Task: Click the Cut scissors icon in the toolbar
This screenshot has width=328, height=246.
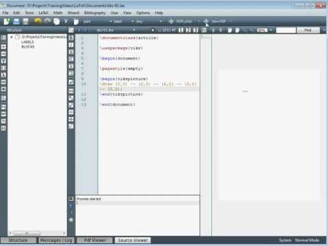Action: pyautogui.click(x=66, y=21)
